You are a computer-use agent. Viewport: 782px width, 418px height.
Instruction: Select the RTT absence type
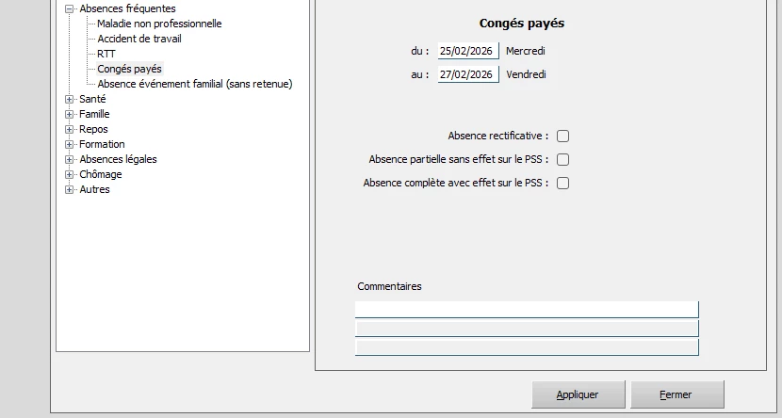pyautogui.click(x=106, y=54)
